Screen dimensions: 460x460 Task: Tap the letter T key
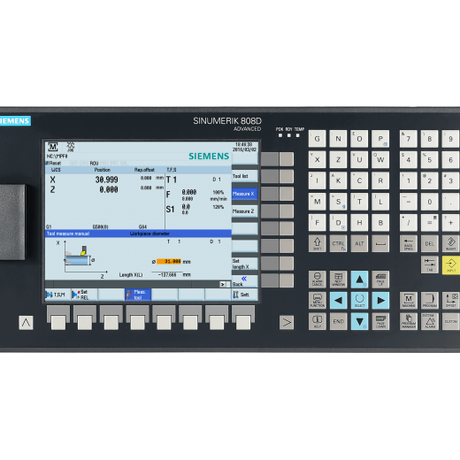(x=359, y=202)
